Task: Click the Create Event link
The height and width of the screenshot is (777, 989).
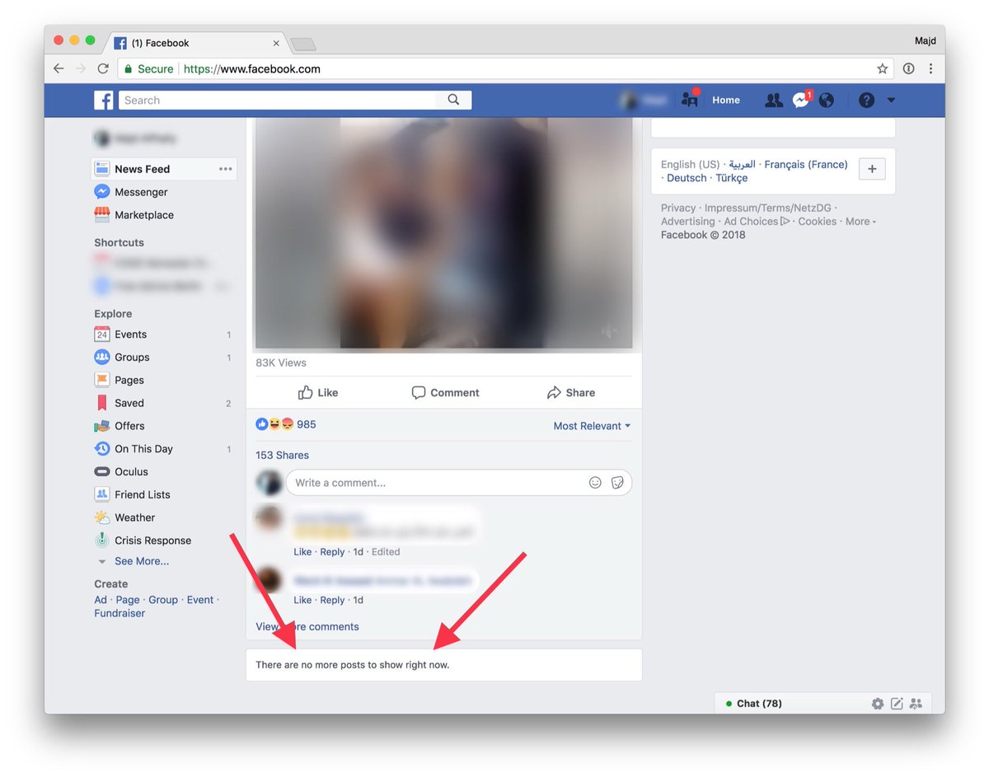Action: (x=200, y=600)
